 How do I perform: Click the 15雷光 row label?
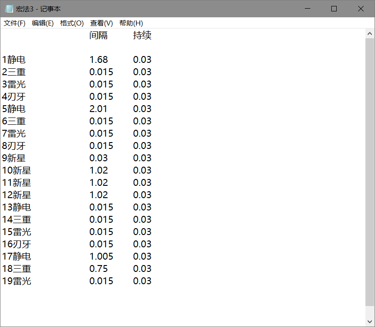click(x=16, y=232)
